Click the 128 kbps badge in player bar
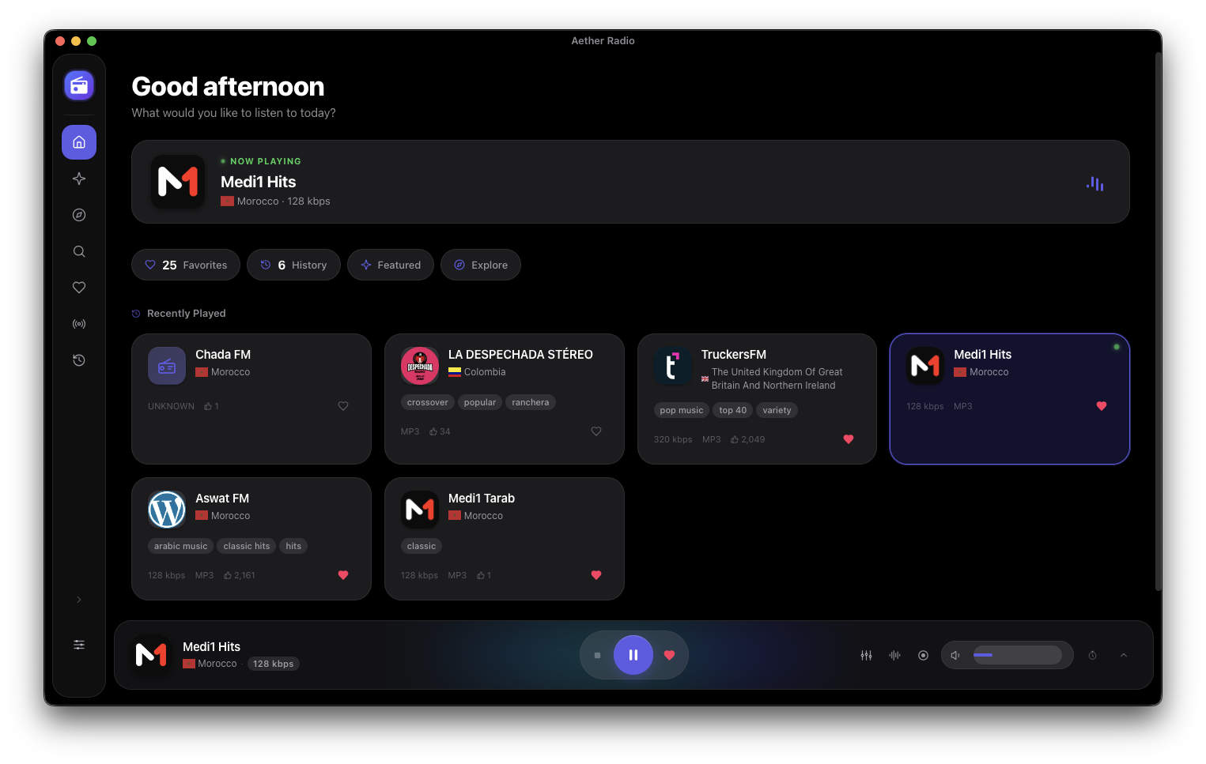Viewport: 1206px width, 764px height. (x=274, y=664)
